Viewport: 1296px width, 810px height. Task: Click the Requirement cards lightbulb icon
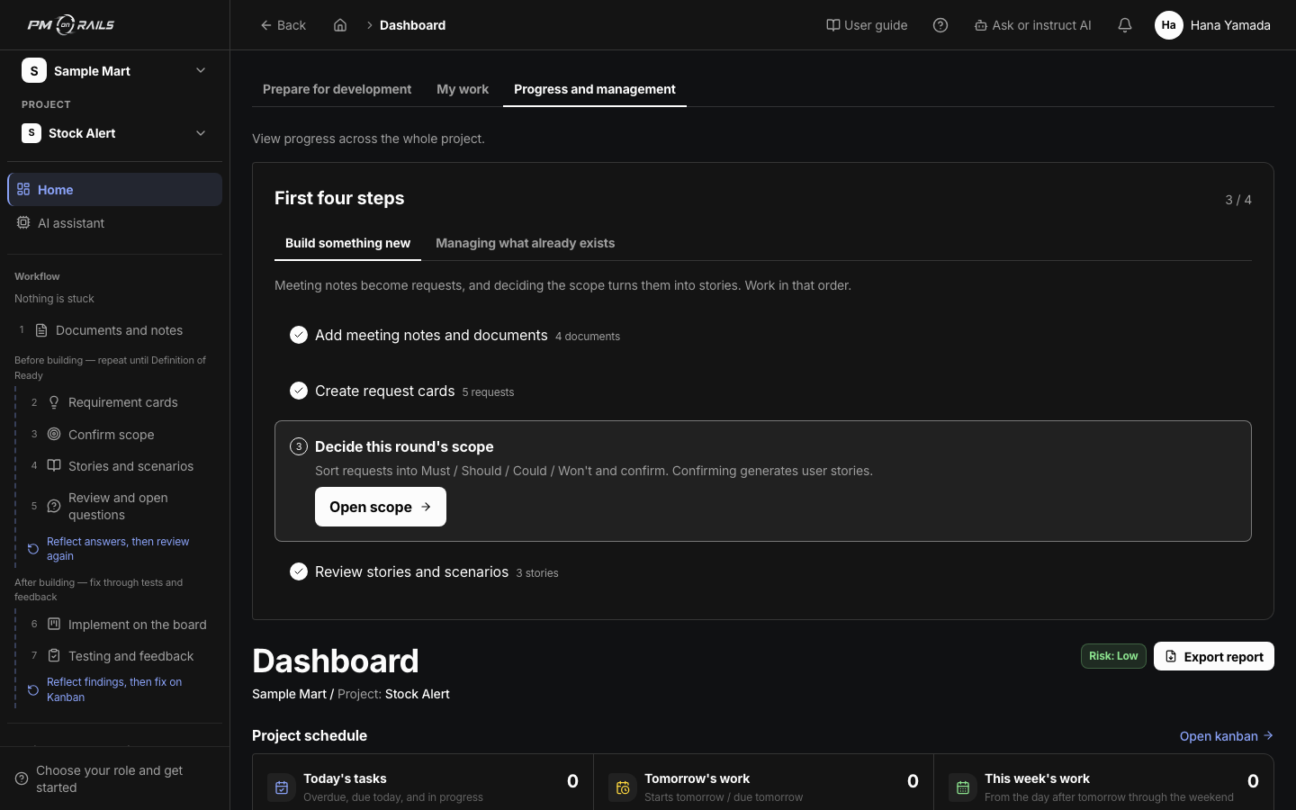[x=54, y=402]
